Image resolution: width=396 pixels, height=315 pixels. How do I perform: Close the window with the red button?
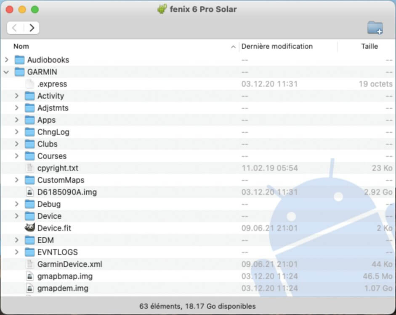(x=10, y=10)
